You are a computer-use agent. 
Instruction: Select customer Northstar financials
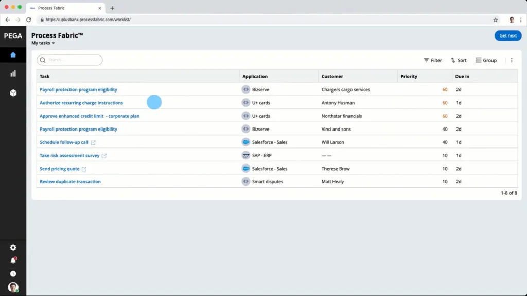[342, 116]
